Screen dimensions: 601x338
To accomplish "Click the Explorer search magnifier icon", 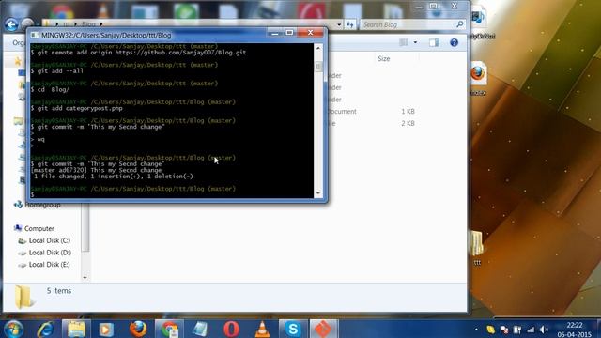I will point(459,24).
